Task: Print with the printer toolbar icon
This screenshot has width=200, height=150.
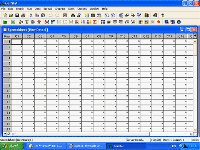Action: [x=23, y=15]
